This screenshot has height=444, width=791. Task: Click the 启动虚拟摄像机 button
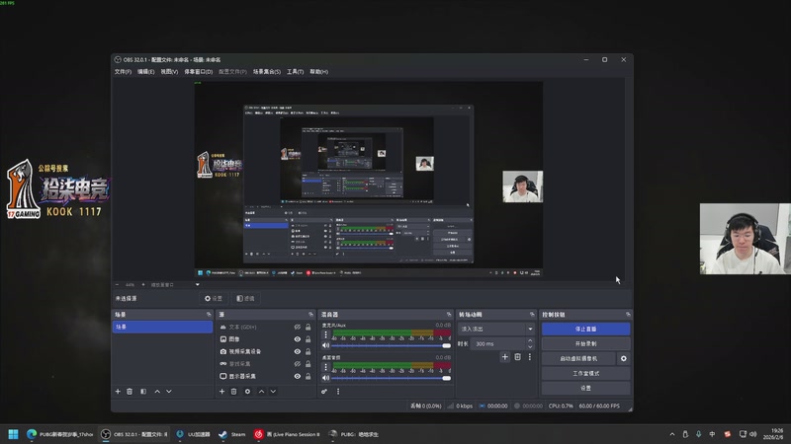pos(578,358)
